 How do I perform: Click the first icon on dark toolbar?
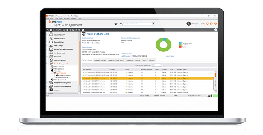click(48, 30)
